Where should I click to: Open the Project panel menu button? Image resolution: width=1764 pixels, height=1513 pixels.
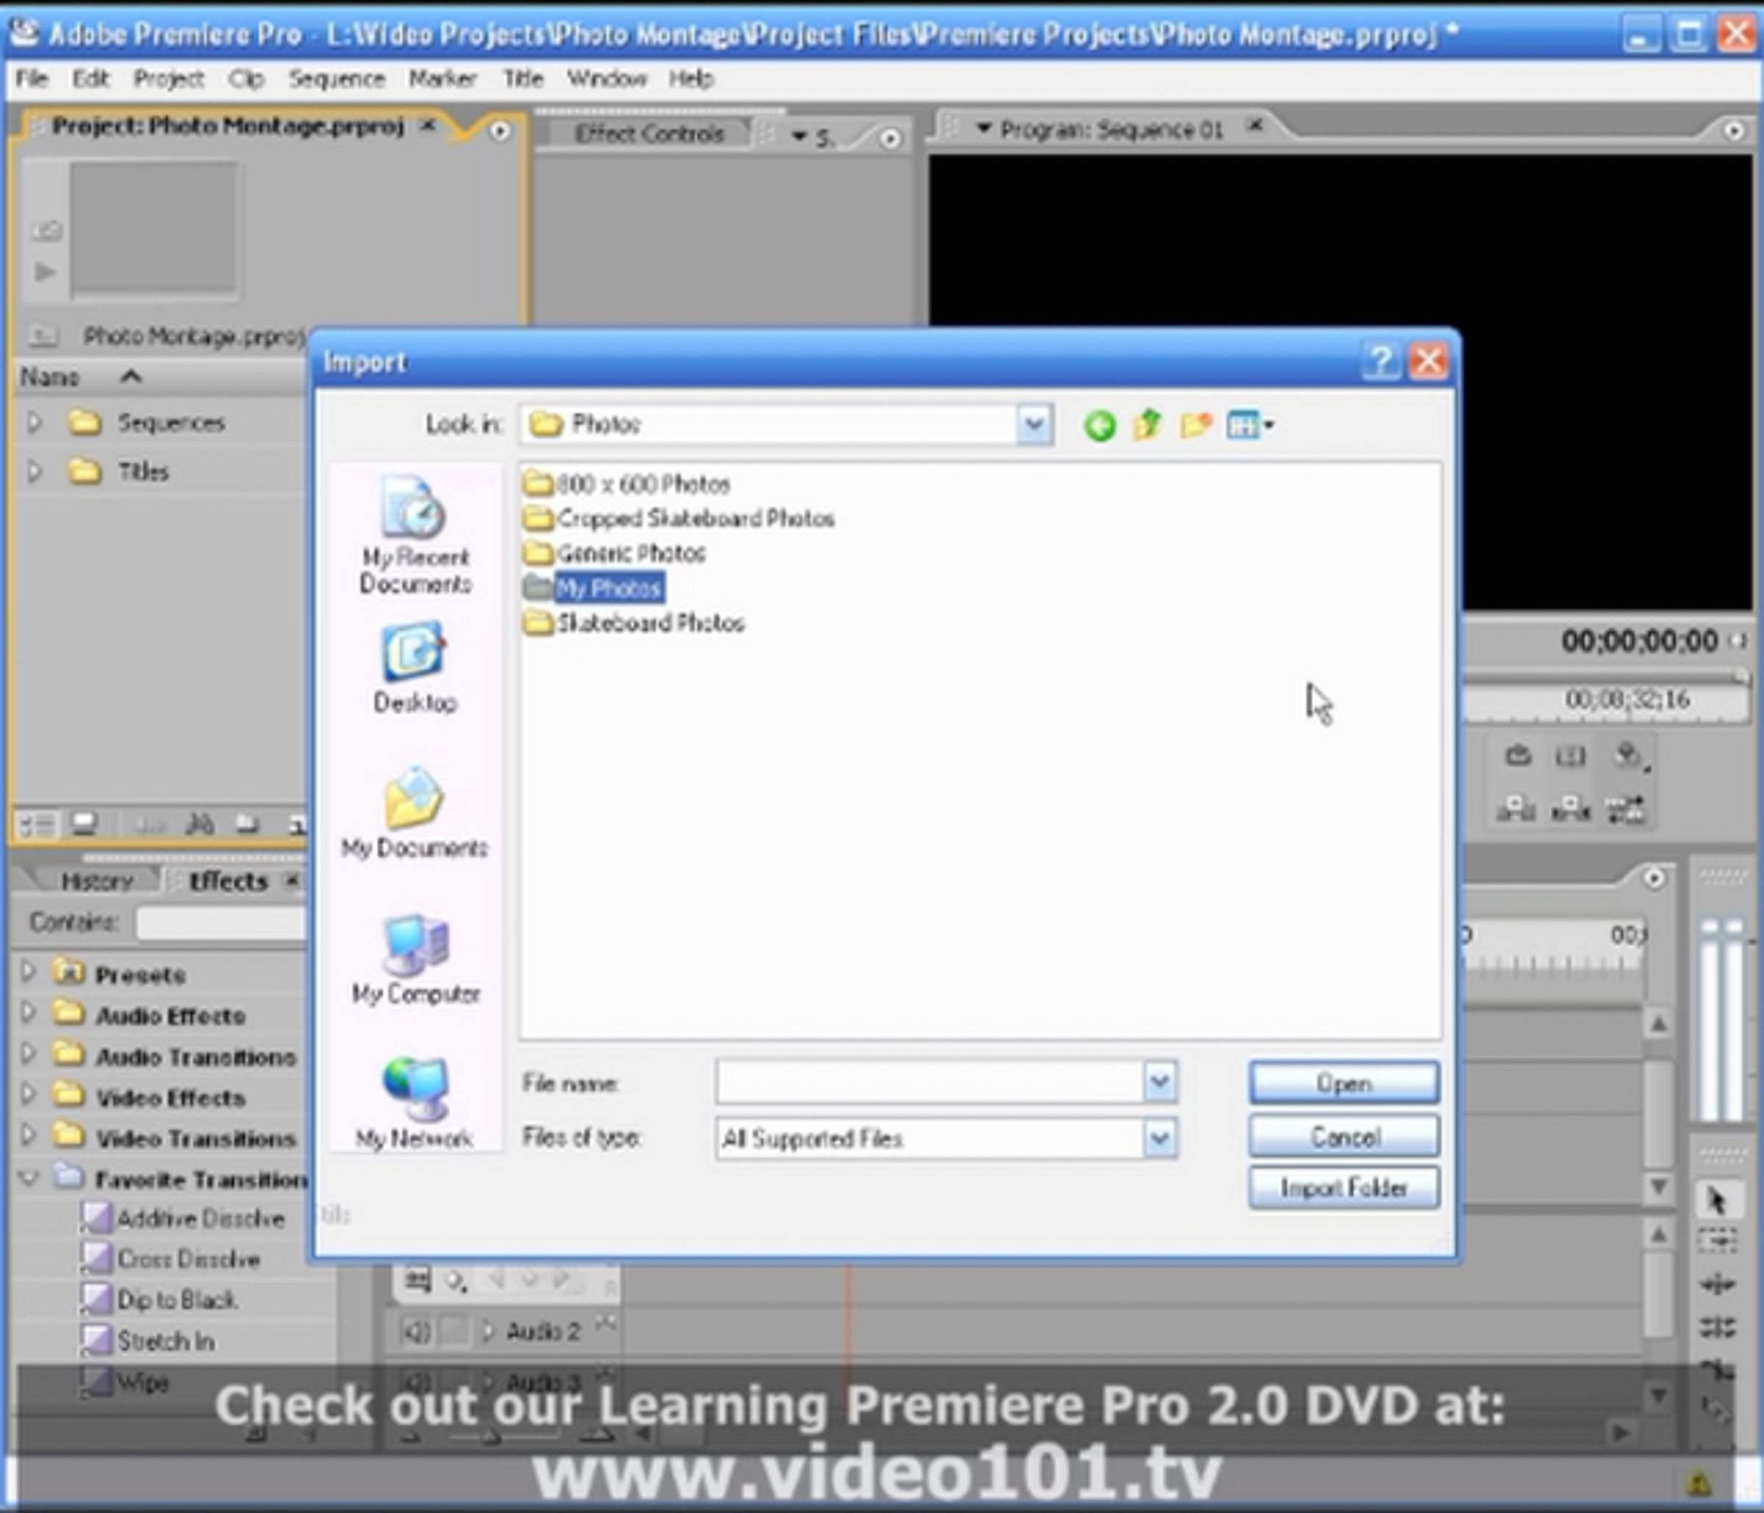tap(500, 130)
